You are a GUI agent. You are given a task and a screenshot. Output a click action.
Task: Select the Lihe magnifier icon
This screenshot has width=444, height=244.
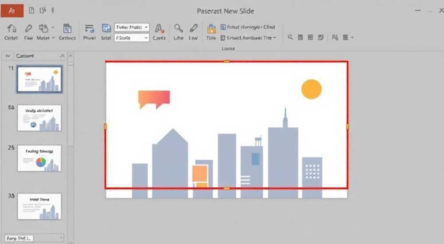click(x=178, y=28)
